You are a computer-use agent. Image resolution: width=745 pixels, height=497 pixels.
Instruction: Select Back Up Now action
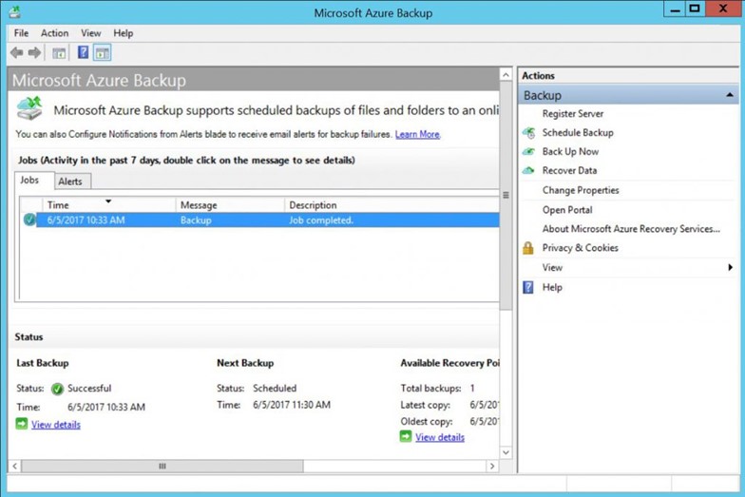(x=570, y=152)
